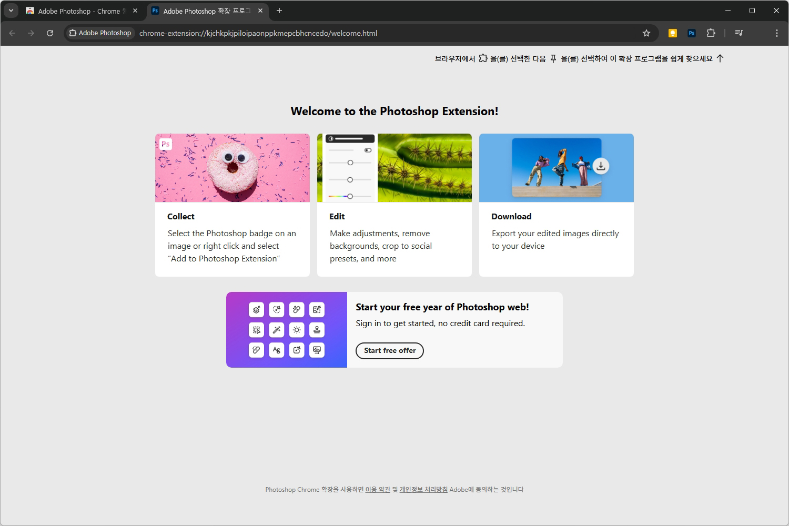Image resolution: width=789 pixels, height=526 pixels.
Task: Open the tab search dropdown chevron
Action: 11,11
